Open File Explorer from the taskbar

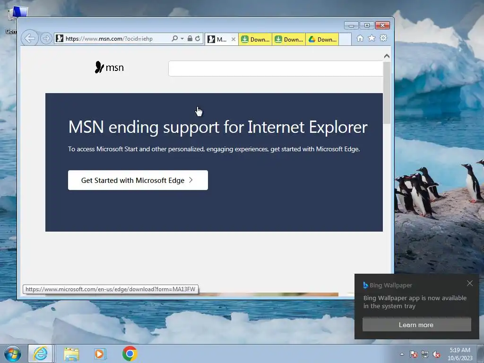coord(72,354)
